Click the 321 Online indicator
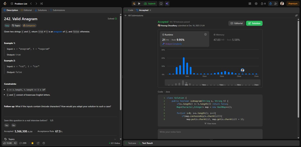 click(115, 143)
